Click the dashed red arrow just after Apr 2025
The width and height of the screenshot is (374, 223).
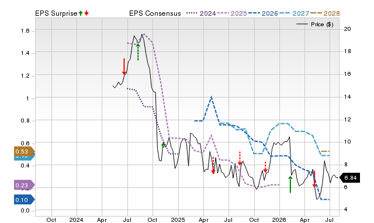213,165
